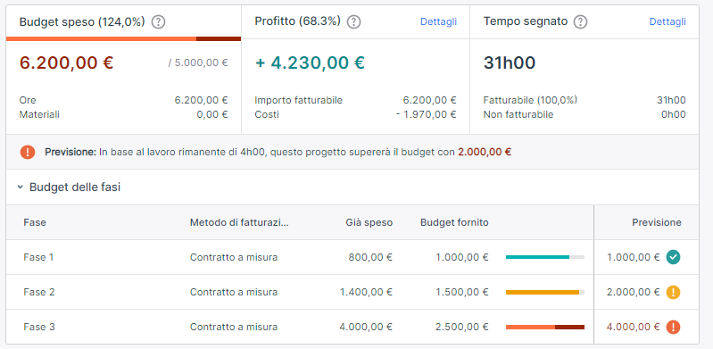Click the Previsione column header
The image size is (713, 349).
tap(657, 222)
